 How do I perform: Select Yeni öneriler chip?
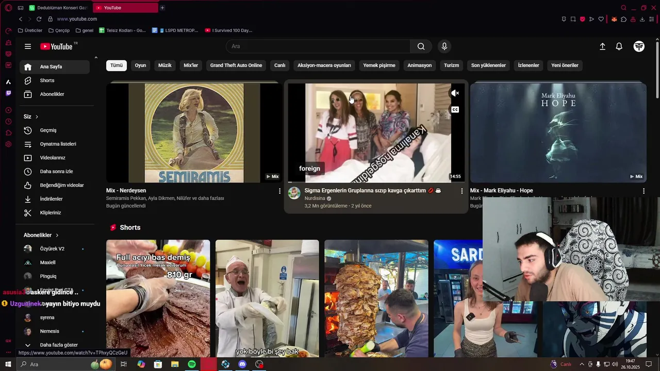tap(565, 65)
